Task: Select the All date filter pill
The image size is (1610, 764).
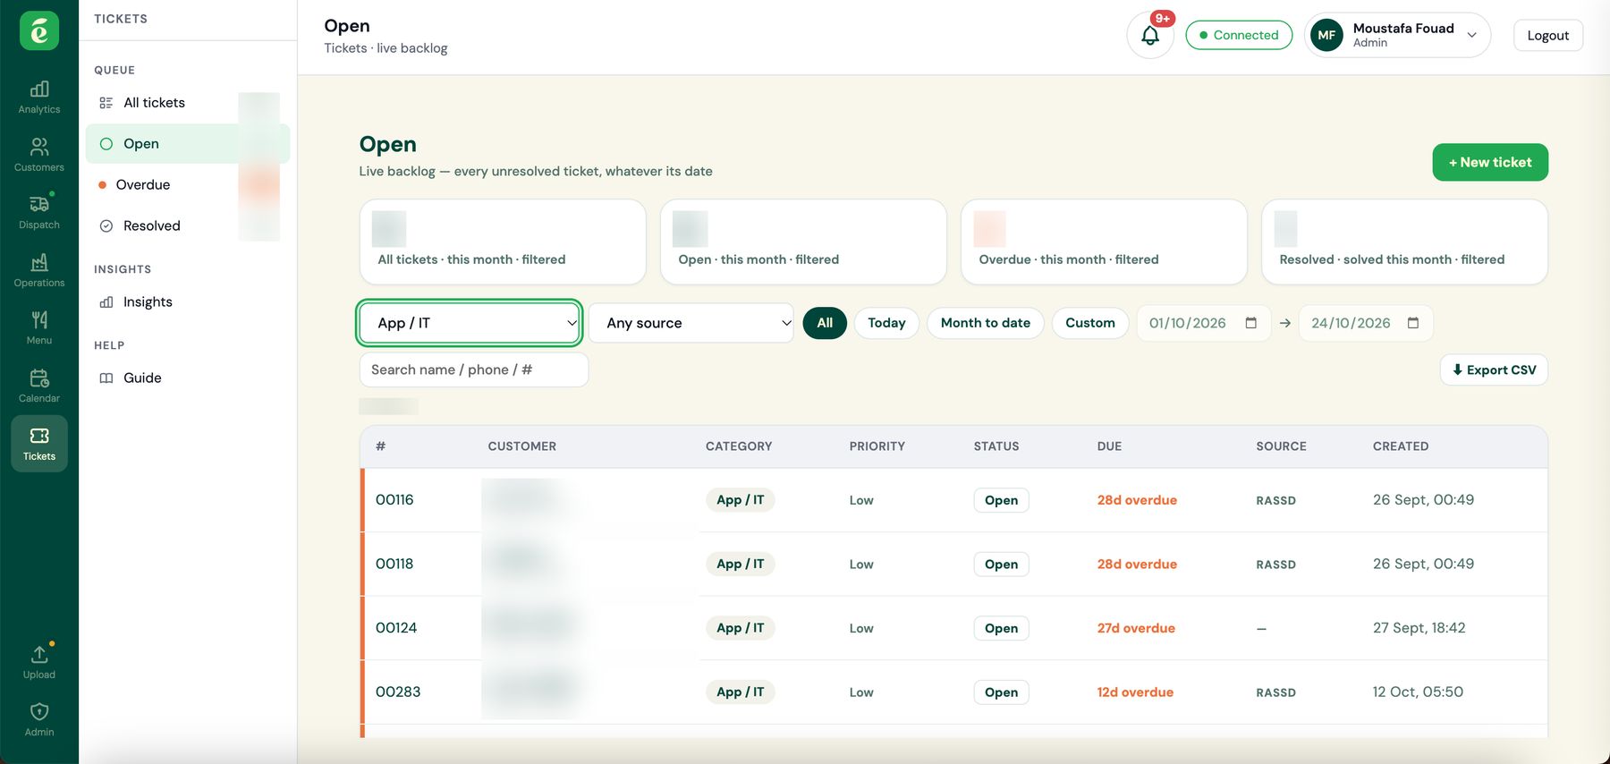Action: click(x=825, y=323)
